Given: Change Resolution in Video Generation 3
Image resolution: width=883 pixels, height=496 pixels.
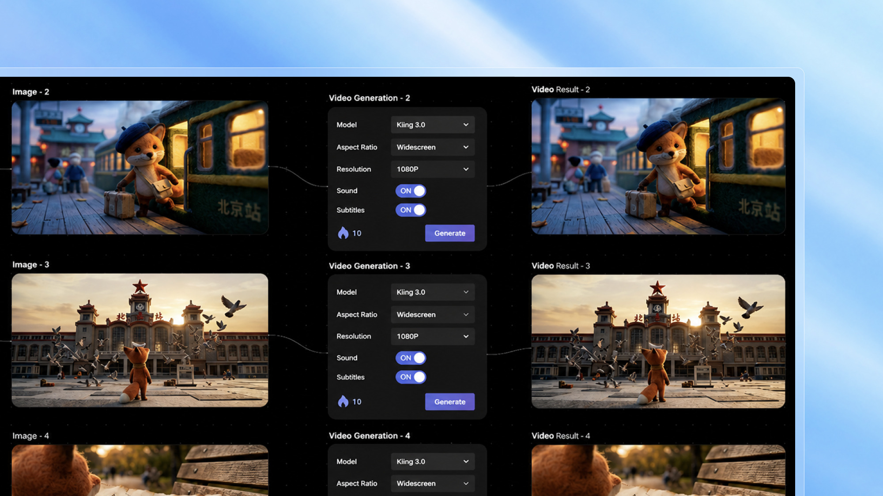Looking at the screenshot, I should (x=433, y=336).
